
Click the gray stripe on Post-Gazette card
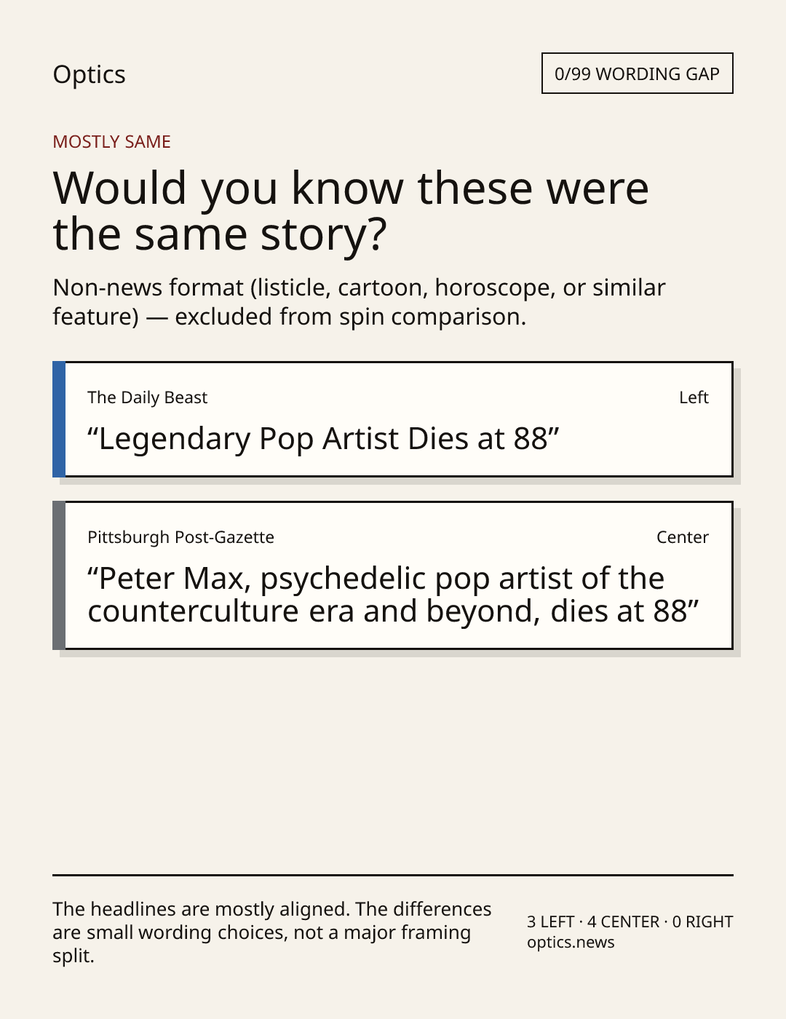pos(59,575)
